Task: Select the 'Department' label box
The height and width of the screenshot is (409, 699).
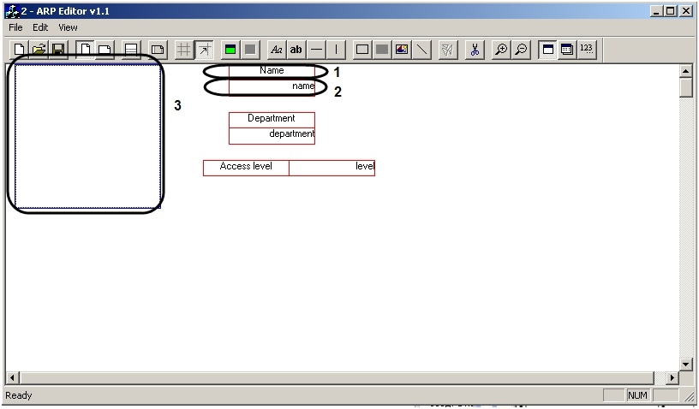Action: (x=272, y=120)
